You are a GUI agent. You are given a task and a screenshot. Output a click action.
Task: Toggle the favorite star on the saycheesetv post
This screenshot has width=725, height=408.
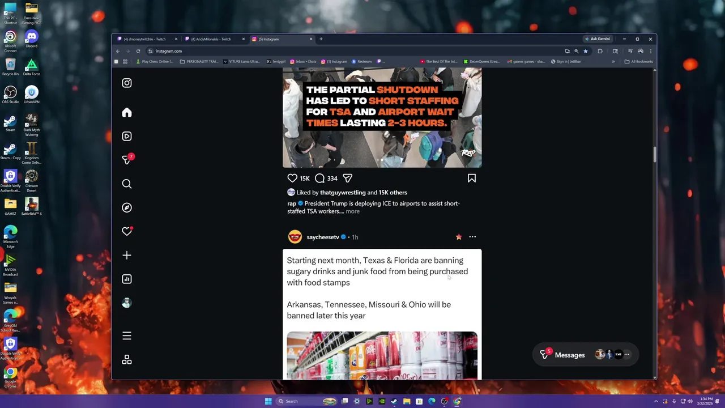[459, 237]
